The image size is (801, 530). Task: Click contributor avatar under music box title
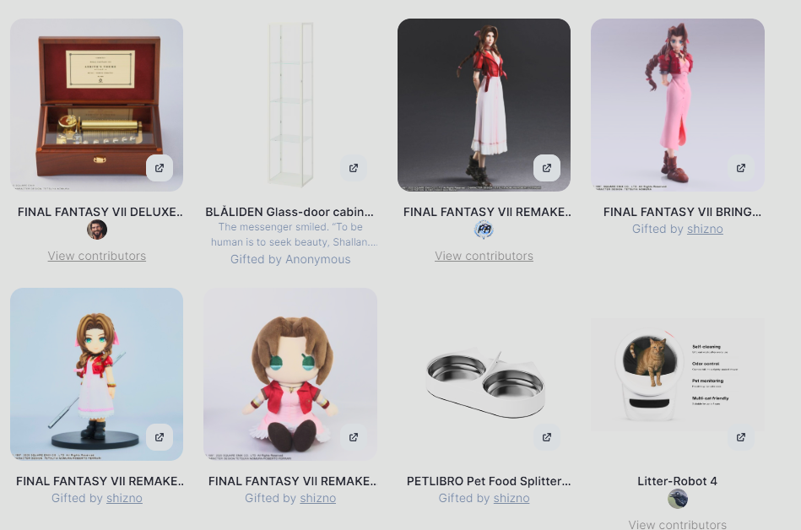click(96, 230)
